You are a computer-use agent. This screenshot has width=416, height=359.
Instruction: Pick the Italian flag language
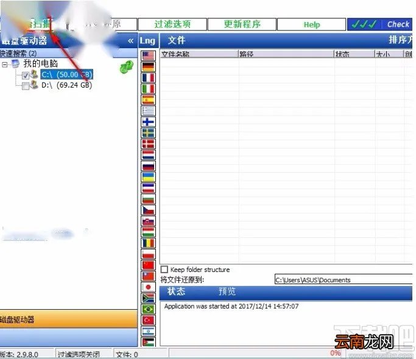coord(148,89)
